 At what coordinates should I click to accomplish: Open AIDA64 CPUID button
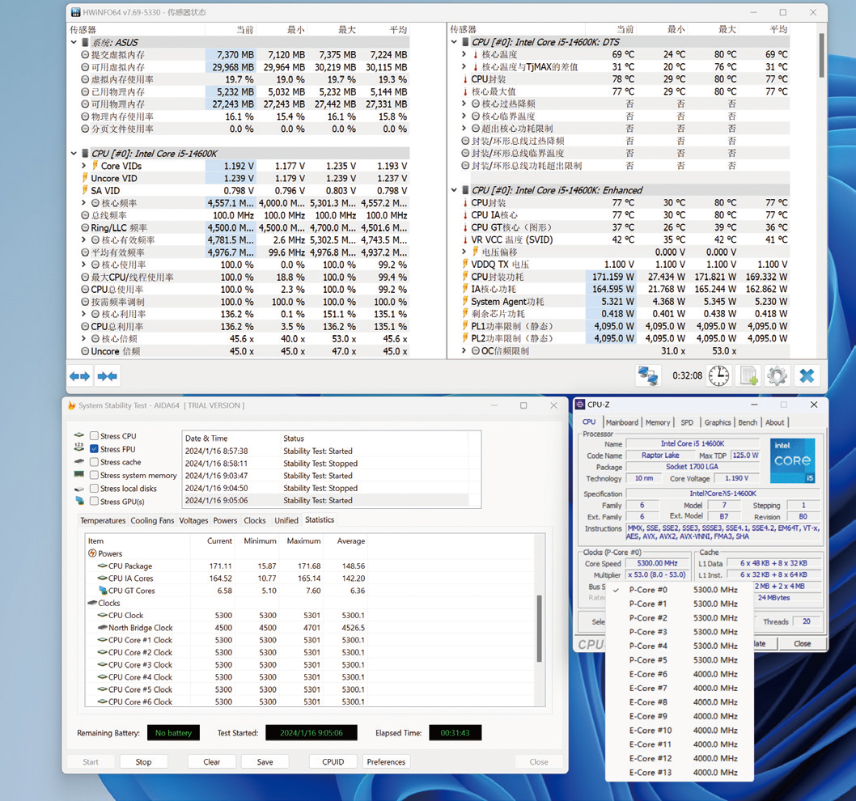coord(333,761)
